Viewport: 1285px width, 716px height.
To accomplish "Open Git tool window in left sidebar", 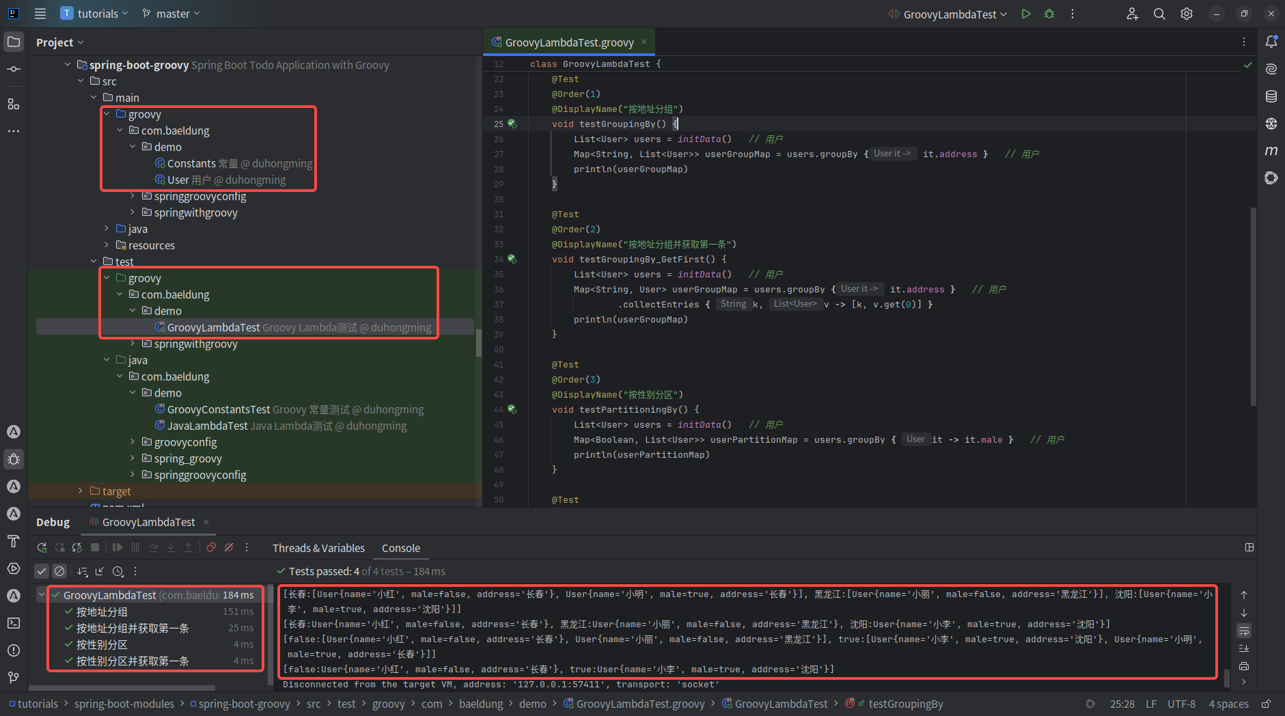I will tap(14, 678).
